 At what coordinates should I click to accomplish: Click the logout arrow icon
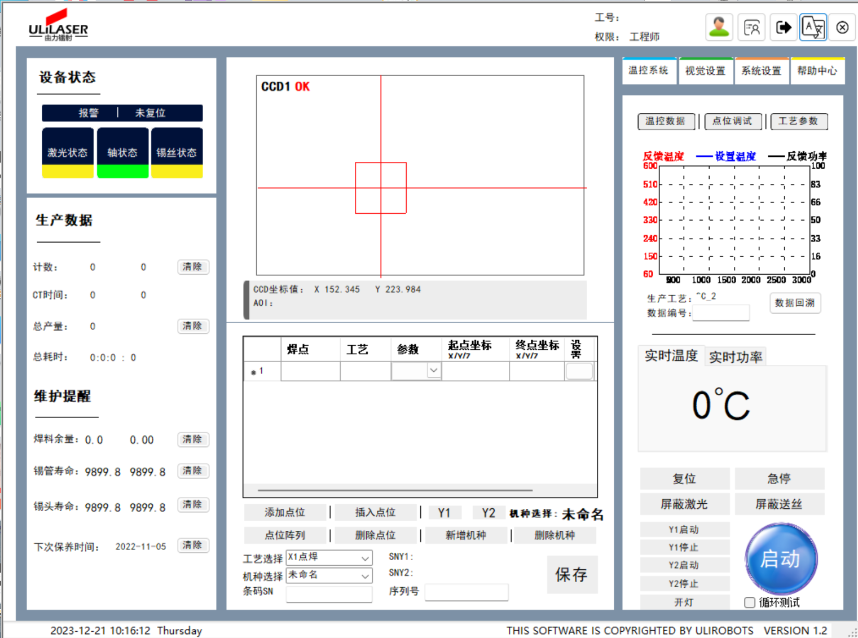[783, 27]
